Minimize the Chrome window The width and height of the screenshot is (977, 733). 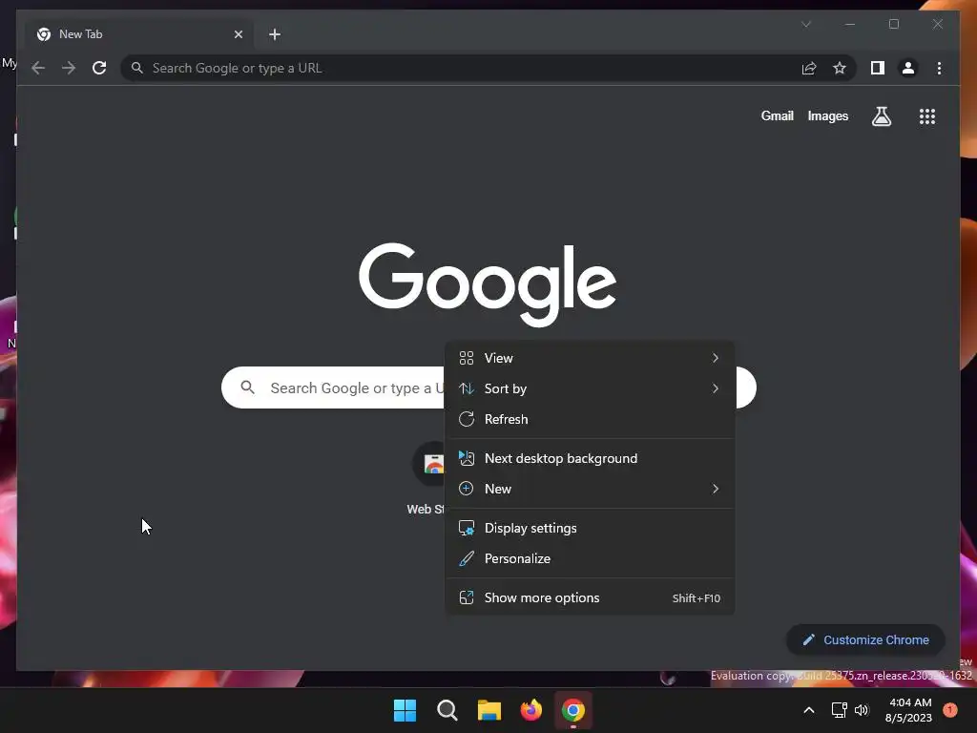coord(850,24)
